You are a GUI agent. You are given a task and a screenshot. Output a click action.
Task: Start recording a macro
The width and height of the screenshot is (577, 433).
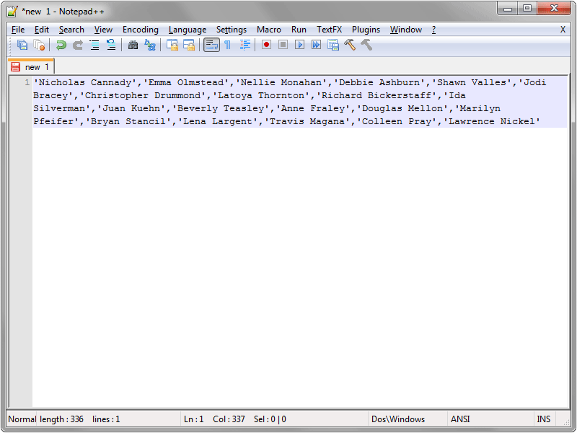[x=265, y=45]
